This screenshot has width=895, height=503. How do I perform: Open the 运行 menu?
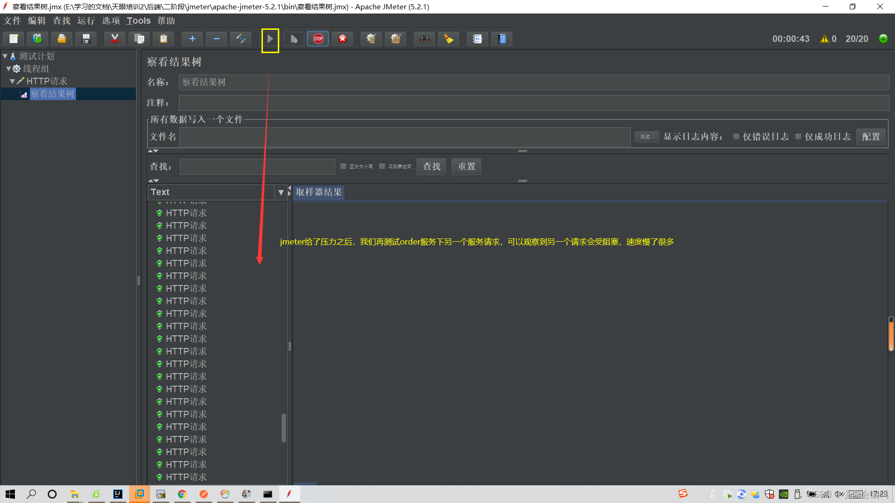(86, 20)
